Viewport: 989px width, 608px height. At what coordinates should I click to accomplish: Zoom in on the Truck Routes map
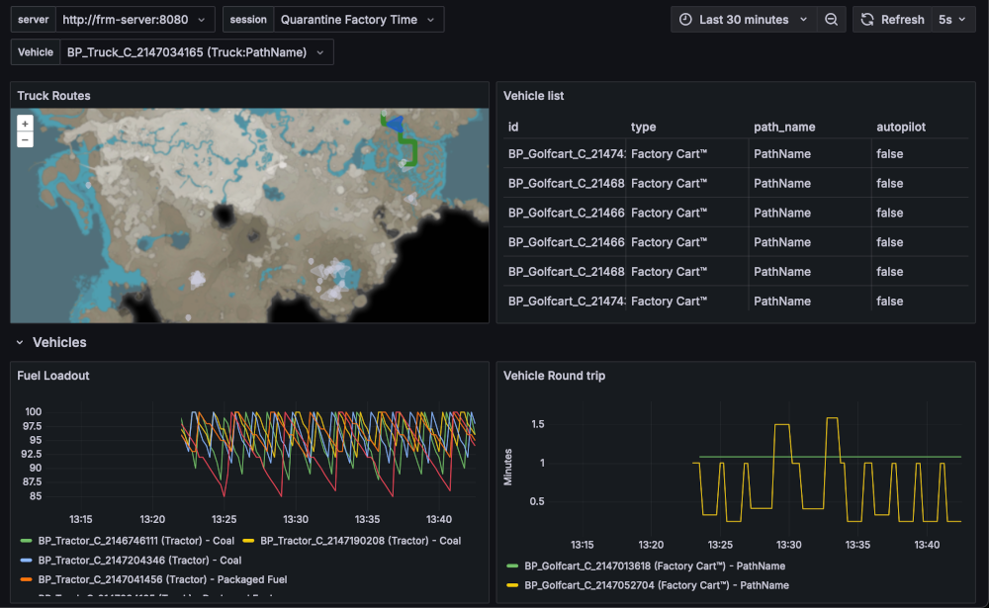[26, 124]
